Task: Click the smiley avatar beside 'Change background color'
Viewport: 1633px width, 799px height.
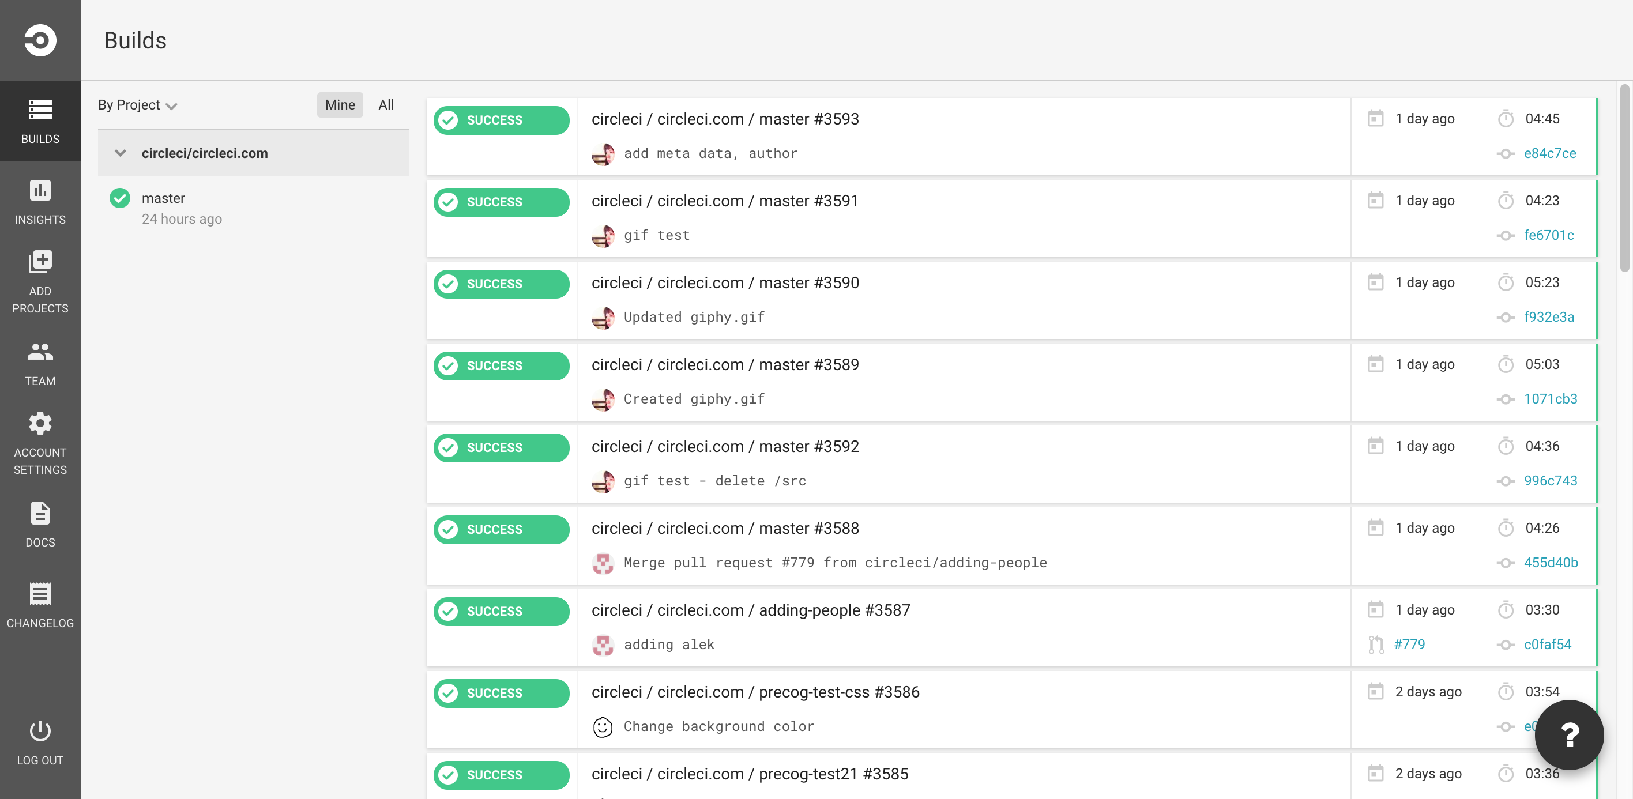Action: [602, 727]
